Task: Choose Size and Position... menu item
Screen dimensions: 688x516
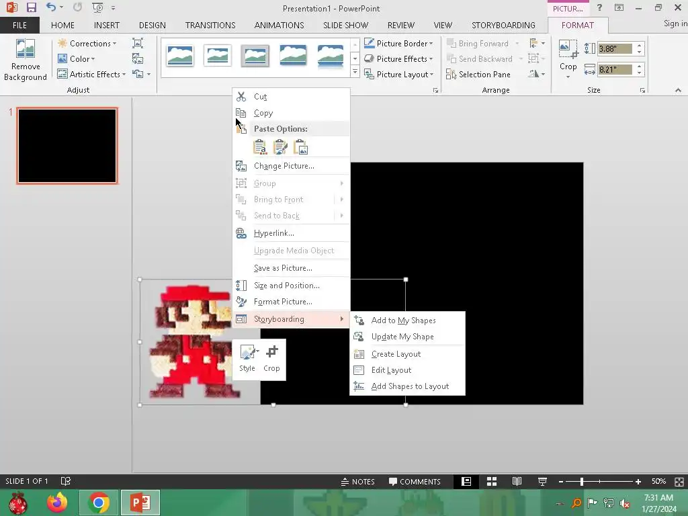Action: 291,286
